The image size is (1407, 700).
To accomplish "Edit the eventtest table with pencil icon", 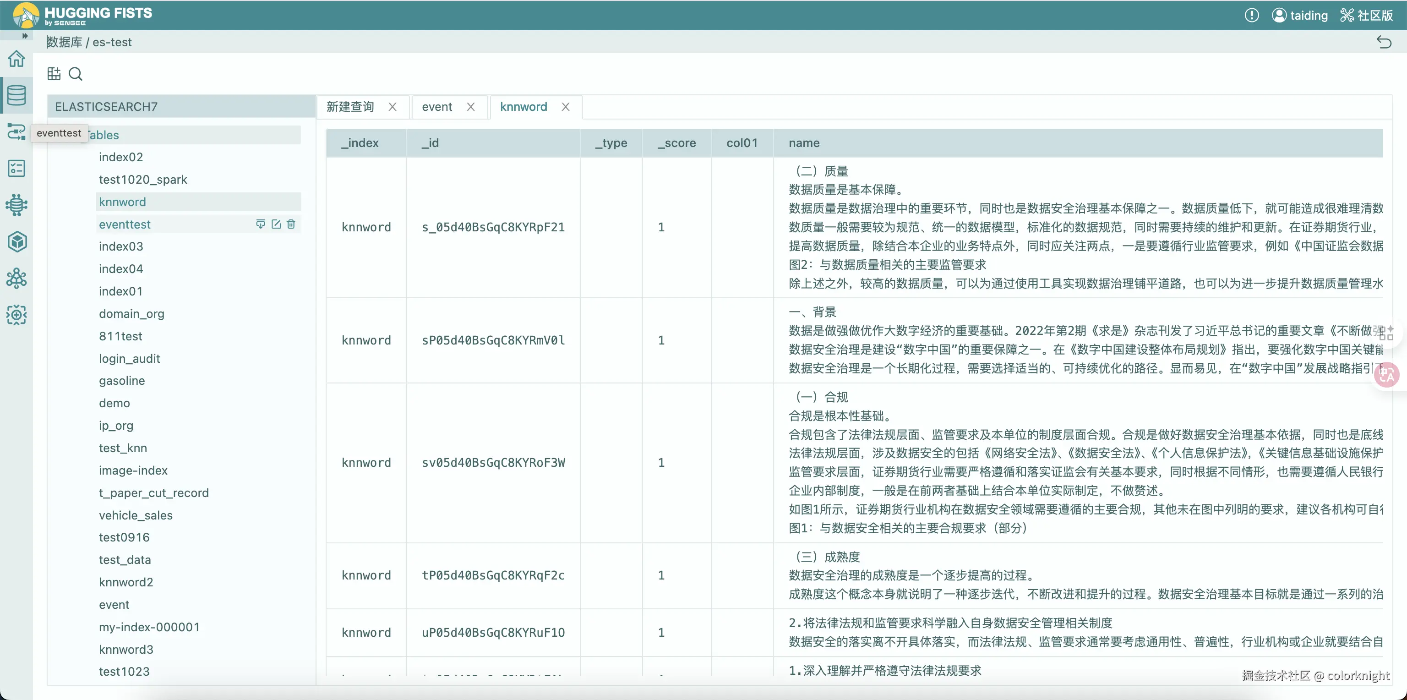I will coord(276,224).
